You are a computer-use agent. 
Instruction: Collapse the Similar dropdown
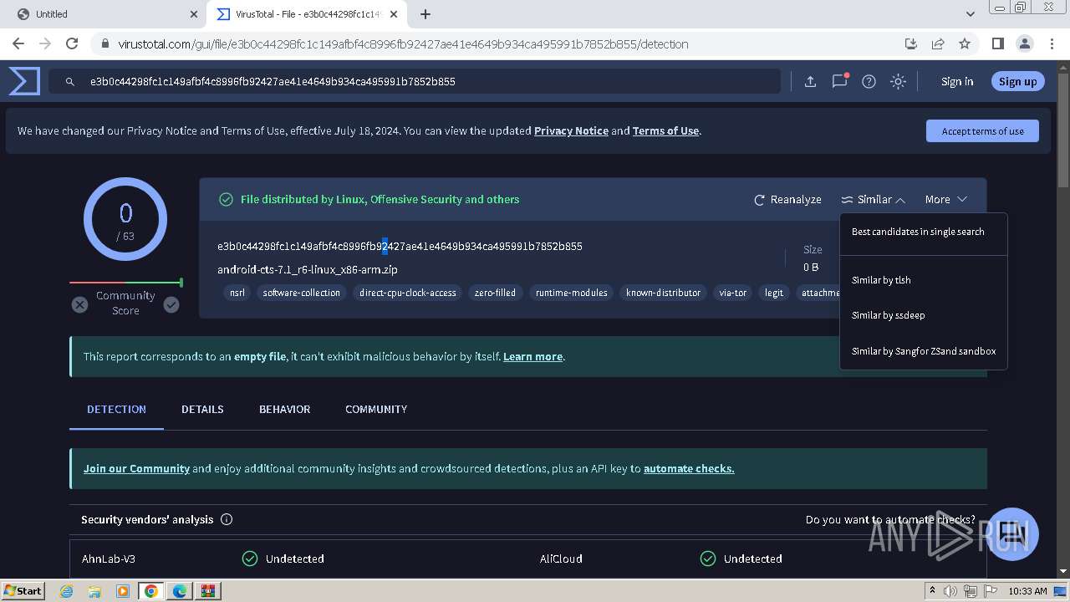(873, 199)
